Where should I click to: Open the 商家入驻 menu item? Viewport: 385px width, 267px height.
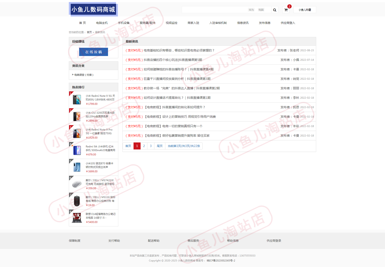[x=193, y=23]
